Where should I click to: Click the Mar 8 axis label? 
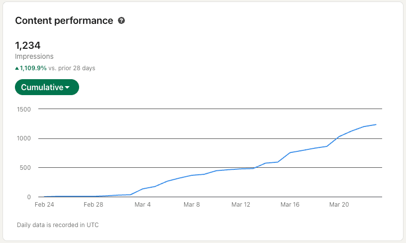pos(192,204)
